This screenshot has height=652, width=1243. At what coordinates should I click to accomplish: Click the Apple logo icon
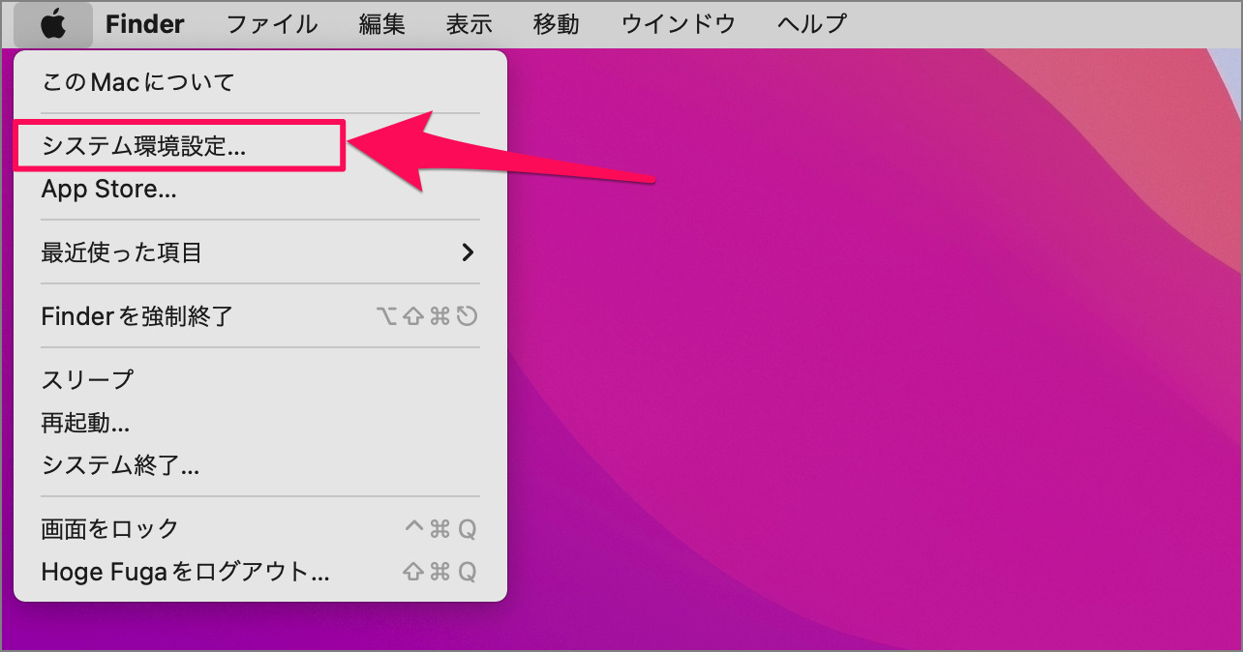tap(53, 23)
